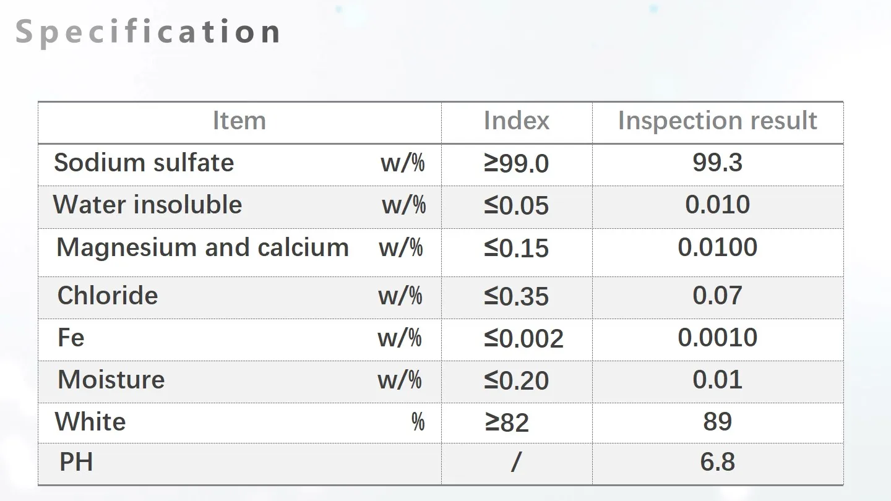Viewport: 891px width, 501px height.
Task: Select the Fe row label
Action: click(x=71, y=338)
